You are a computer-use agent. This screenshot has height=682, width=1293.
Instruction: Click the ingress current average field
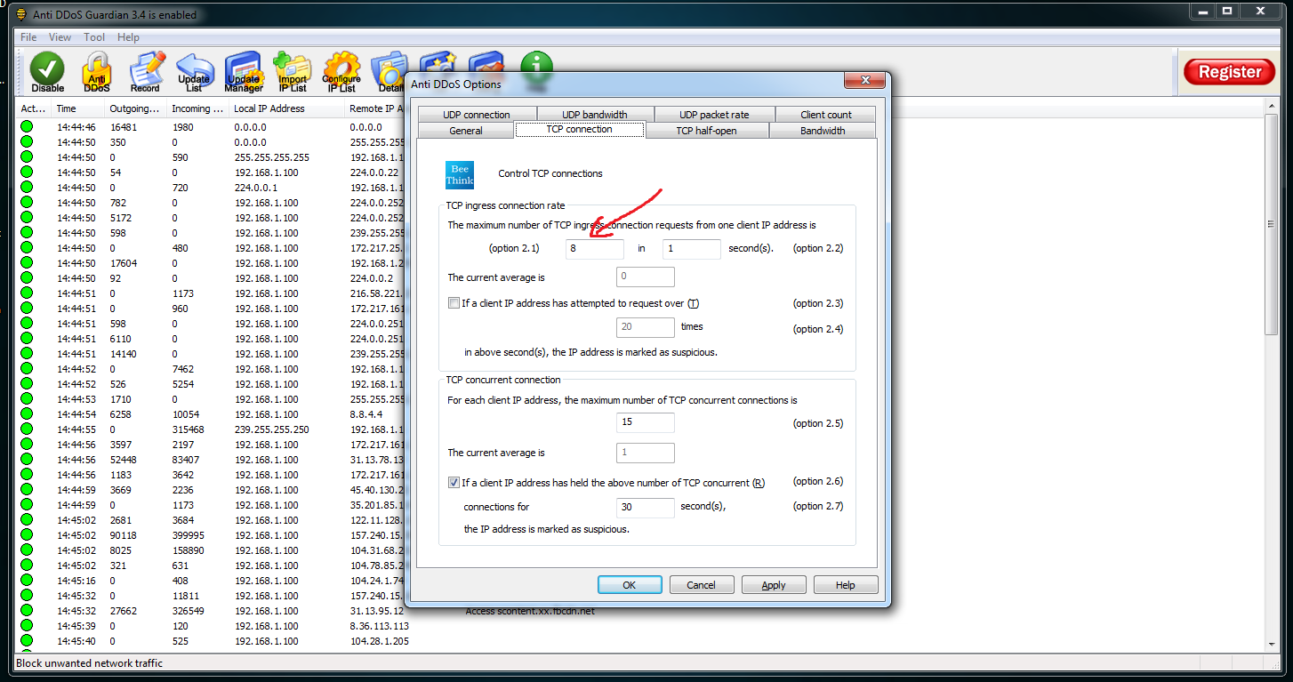[645, 277]
